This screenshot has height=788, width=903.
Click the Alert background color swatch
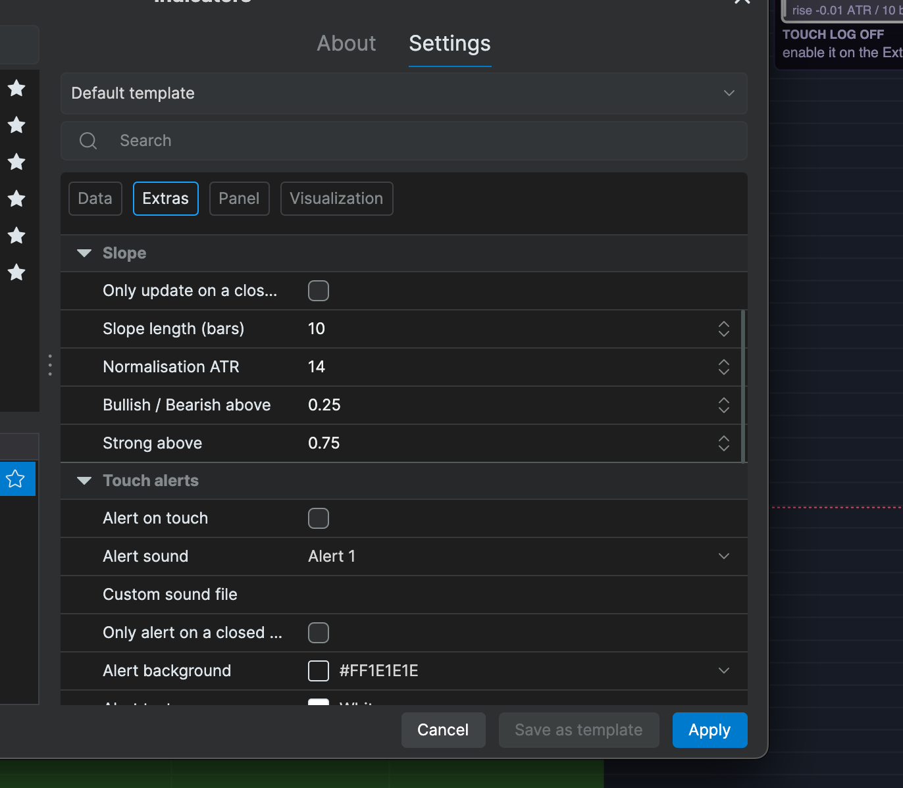point(319,671)
